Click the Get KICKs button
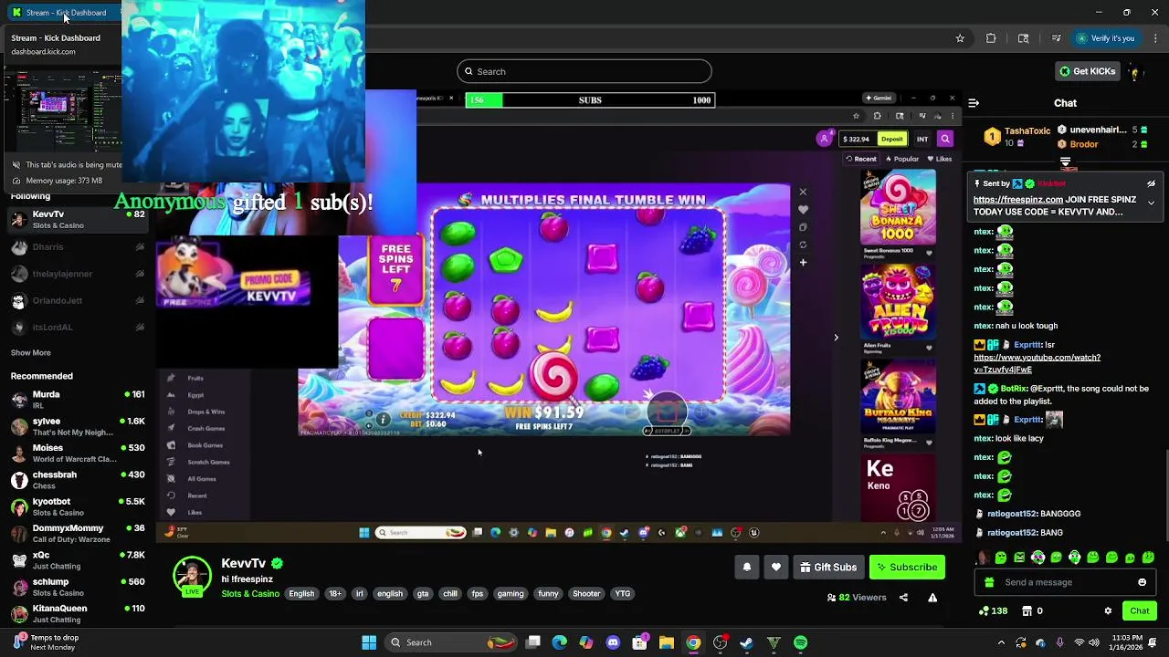This screenshot has width=1169, height=657. pyautogui.click(x=1087, y=71)
